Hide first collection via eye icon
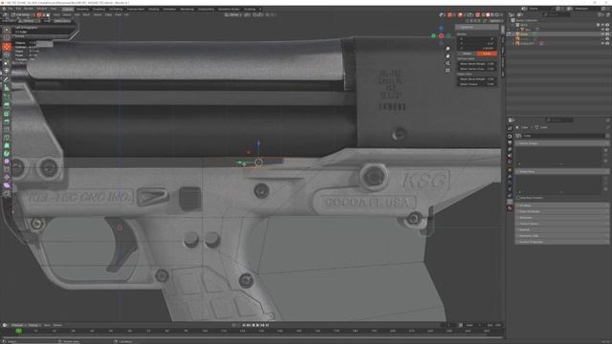 point(603,25)
